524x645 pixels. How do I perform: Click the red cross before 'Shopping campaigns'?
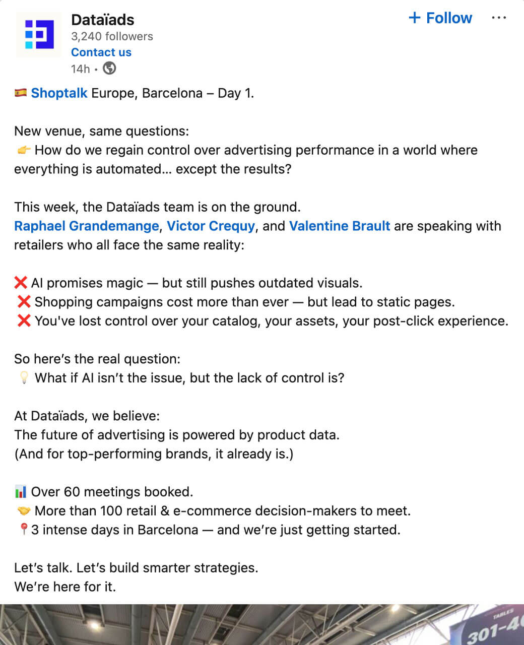(x=24, y=302)
